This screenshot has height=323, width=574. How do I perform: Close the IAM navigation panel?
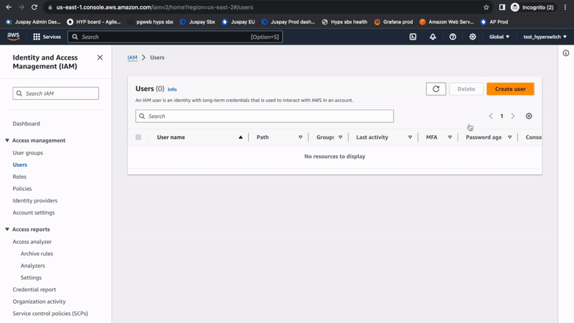(x=100, y=57)
